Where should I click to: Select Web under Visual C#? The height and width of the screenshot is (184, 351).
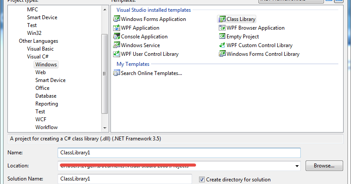tap(41, 72)
